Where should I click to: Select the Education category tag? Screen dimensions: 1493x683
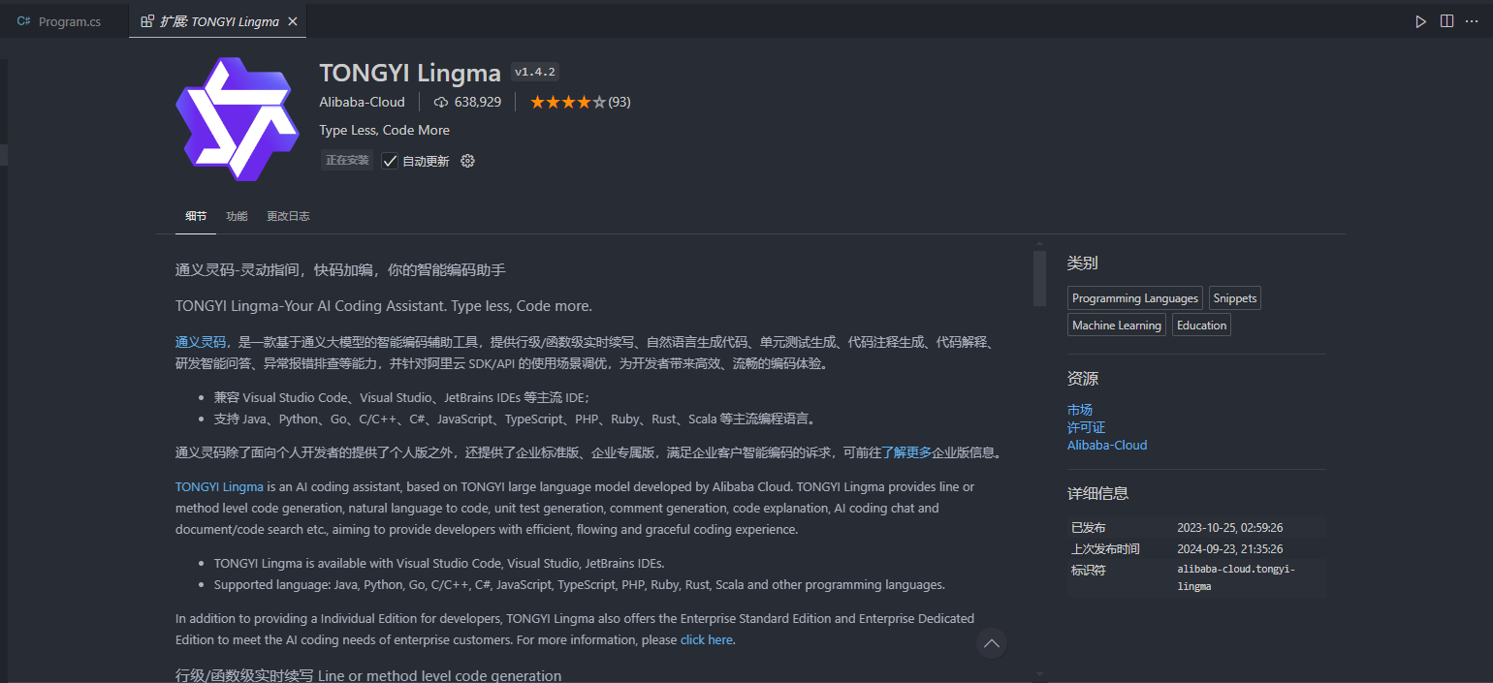(x=1202, y=326)
